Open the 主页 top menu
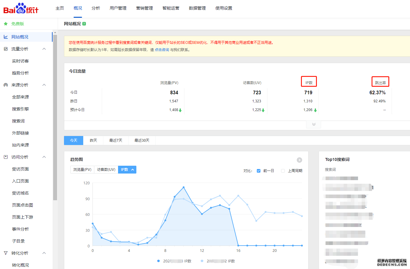The width and height of the screenshot is (410, 269). coord(60,8)
